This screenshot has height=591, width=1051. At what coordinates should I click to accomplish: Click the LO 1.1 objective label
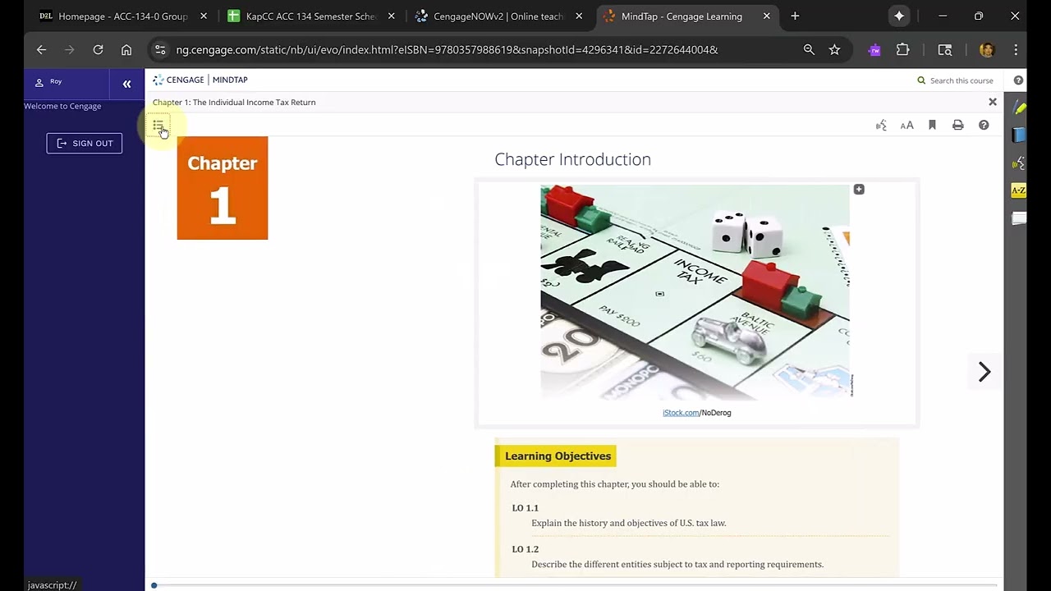click(x=525, y=508)
